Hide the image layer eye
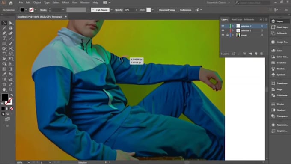This screenshot has width=291, height=164. (223, 35)
